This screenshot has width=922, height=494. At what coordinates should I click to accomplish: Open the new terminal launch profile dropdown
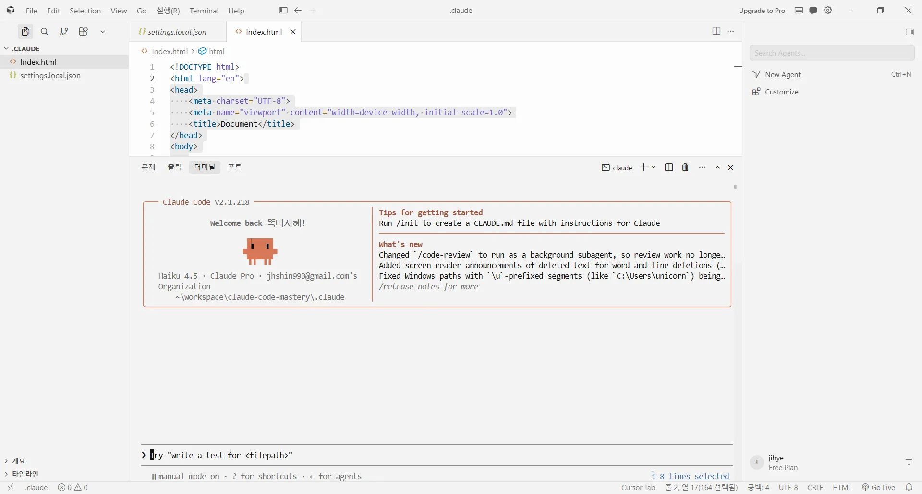(654, 167)
